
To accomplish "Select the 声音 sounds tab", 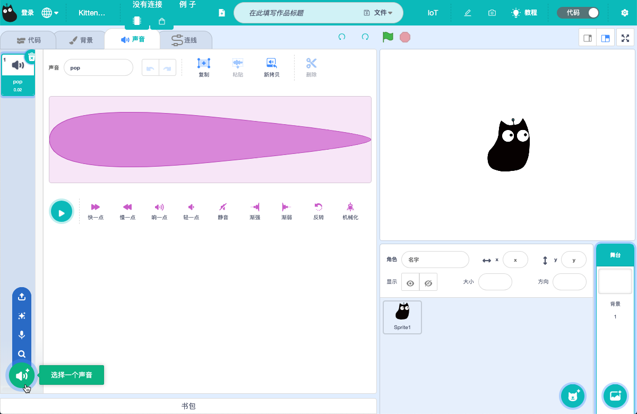I will click(132, 39).
